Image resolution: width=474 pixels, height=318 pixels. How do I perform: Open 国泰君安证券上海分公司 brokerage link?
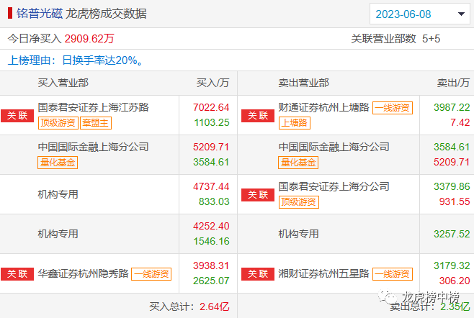(x=334, y=186)
